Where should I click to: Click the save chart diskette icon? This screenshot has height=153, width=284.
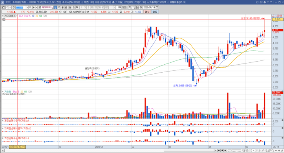click(137, 7)
